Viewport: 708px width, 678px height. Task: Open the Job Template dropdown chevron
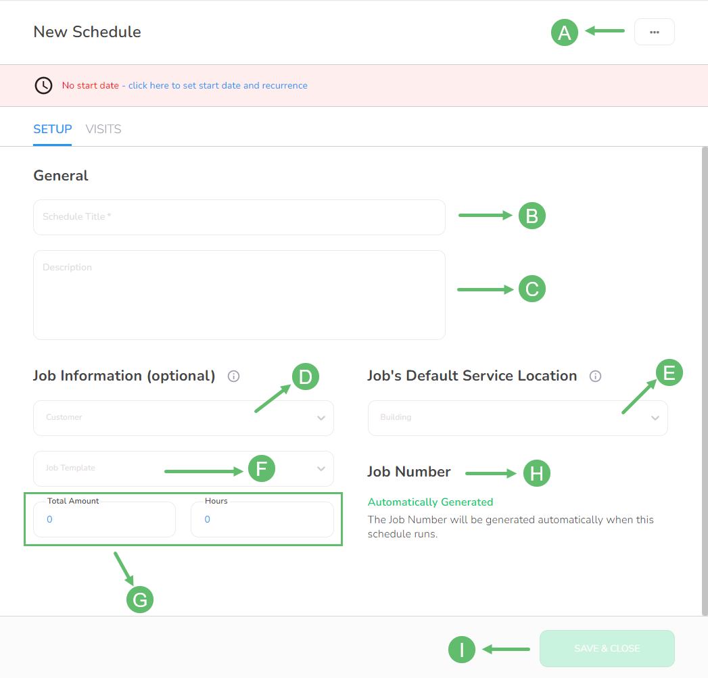pos(321,468)
